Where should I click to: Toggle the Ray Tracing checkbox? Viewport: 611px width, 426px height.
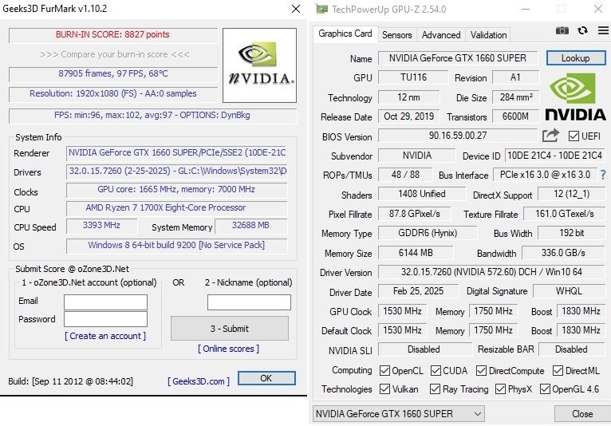(435, 389)
